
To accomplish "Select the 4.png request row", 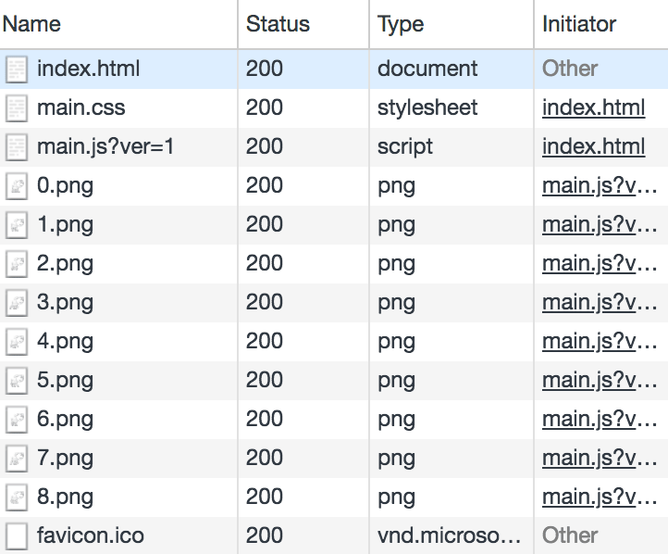I will click(334, 341).
